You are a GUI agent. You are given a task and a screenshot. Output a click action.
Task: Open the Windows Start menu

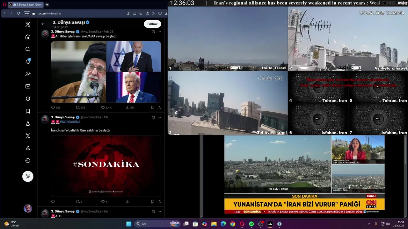(x=129, y=224)
